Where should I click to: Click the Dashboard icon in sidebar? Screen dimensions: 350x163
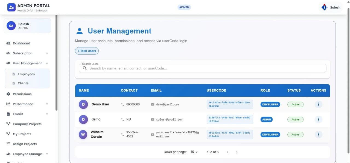coord(8,43)
